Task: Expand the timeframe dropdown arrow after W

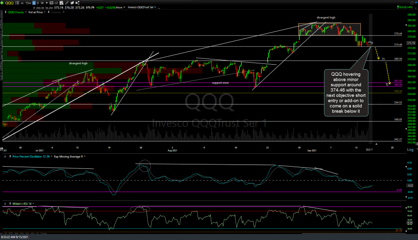Action: click(47, 3)
